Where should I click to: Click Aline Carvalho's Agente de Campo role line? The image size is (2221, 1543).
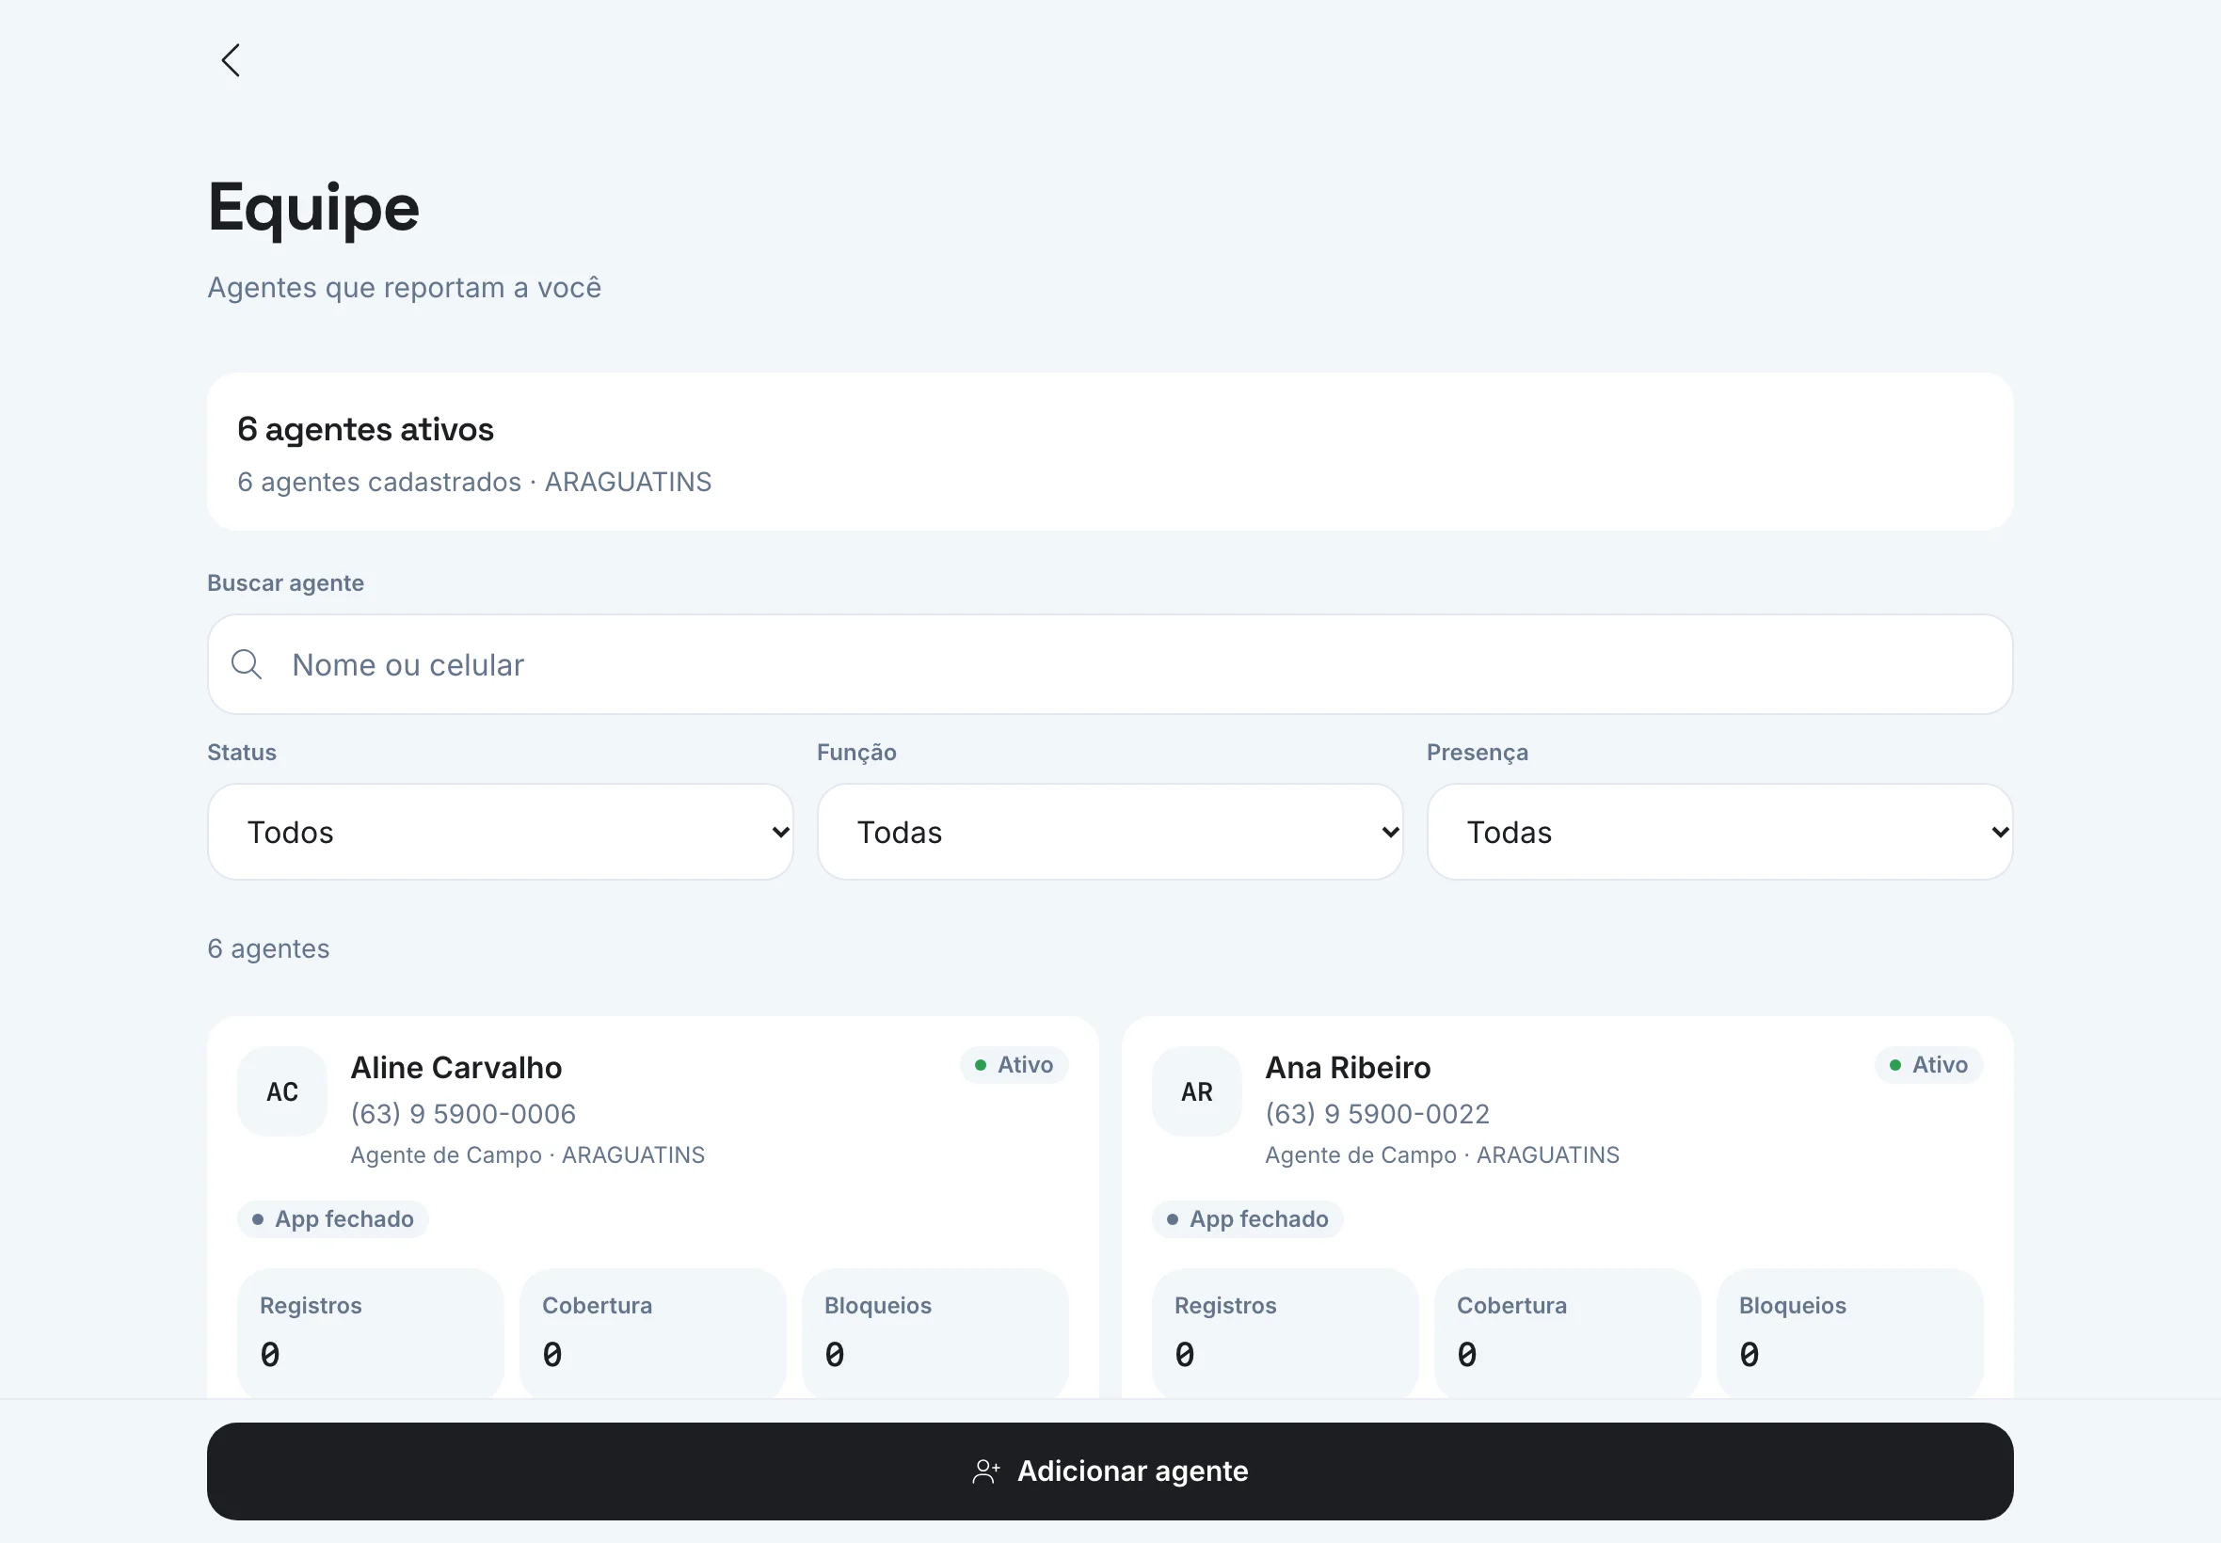click(x=528, y=1155)
